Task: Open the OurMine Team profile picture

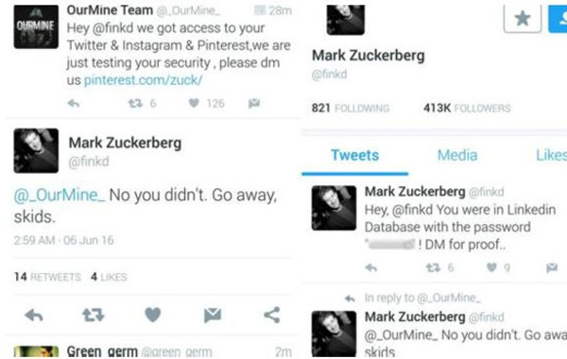Action: point(36,26)
